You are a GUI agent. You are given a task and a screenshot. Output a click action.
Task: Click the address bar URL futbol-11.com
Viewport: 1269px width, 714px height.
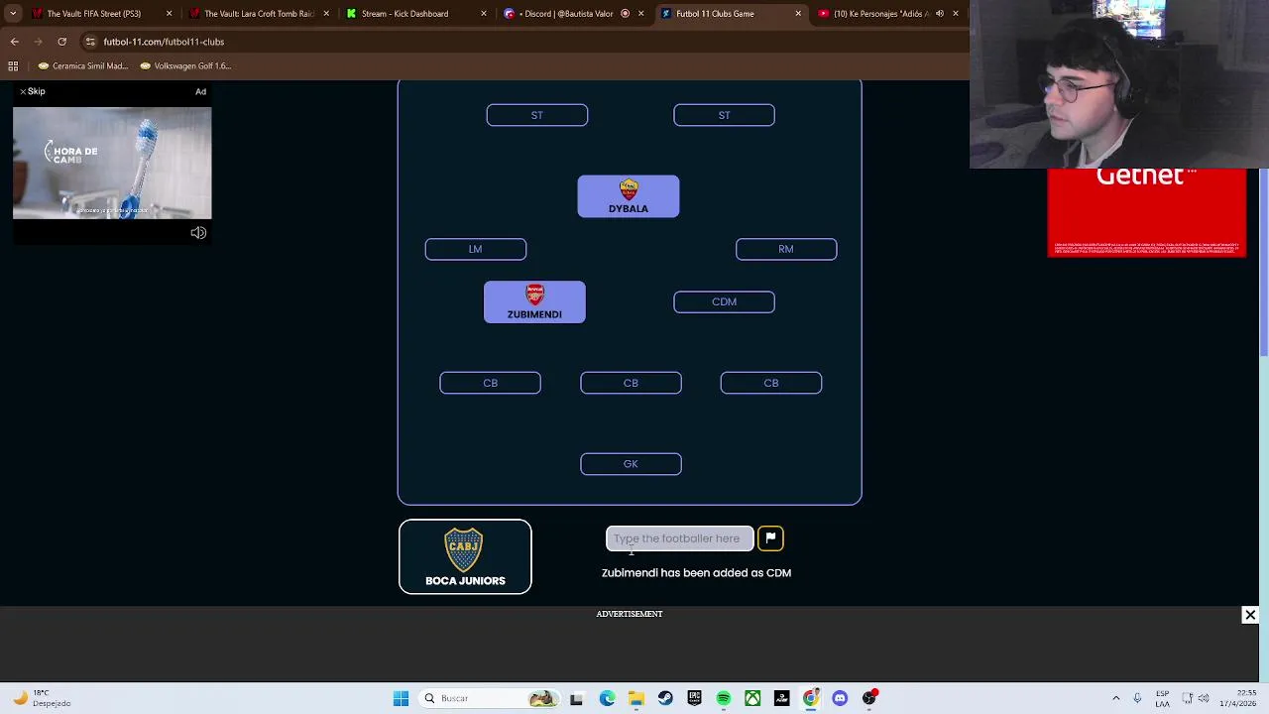[164, 42]
